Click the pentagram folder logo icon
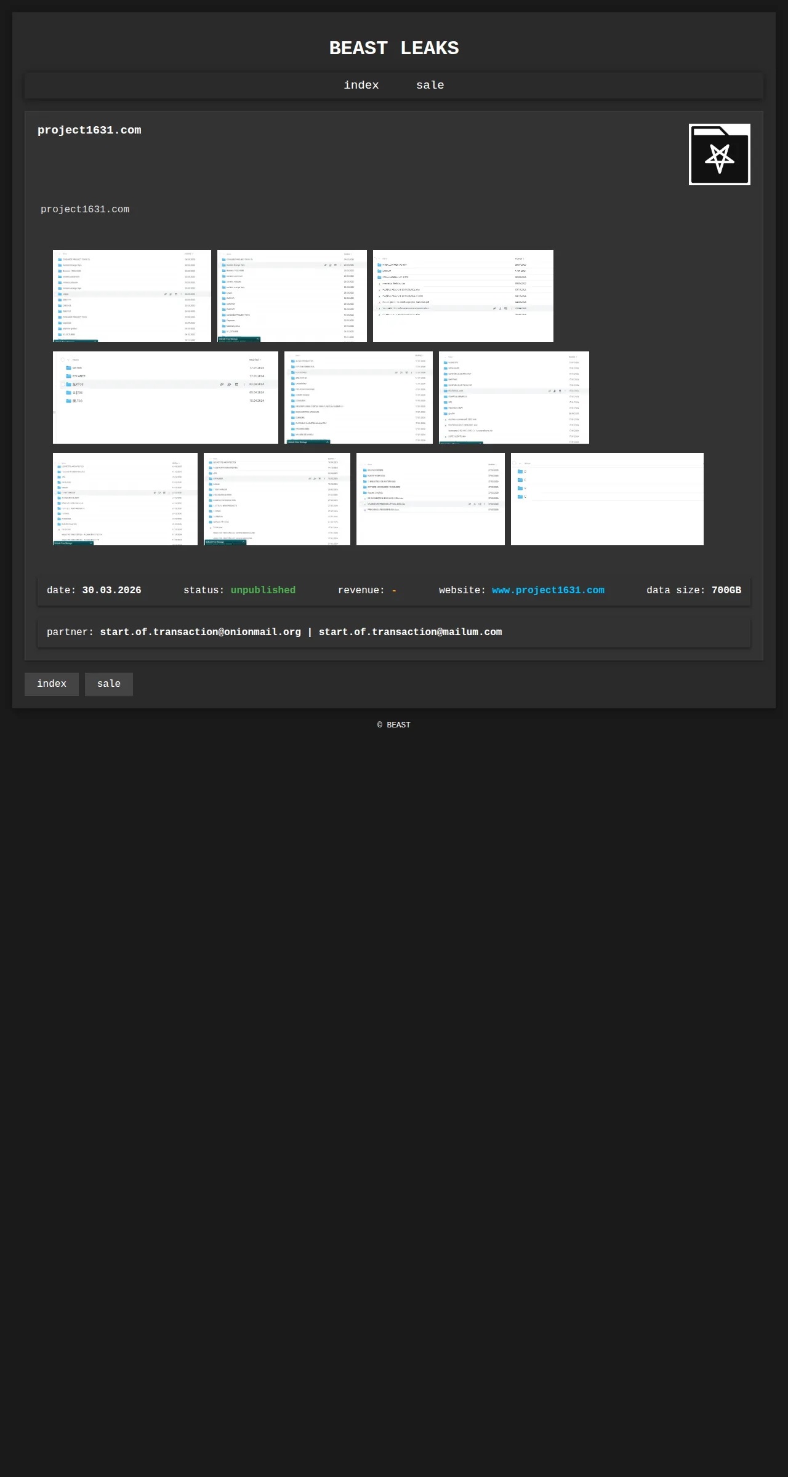This screenshot has height=1477, width=788. (719, 154)
